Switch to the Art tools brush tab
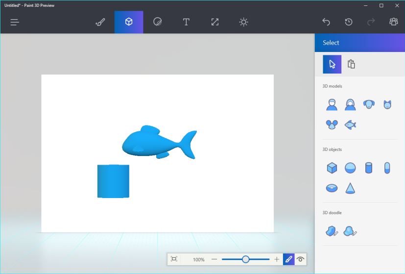This screenshot has height=274, width=405. pyautogui.click(x=100, y=22)
